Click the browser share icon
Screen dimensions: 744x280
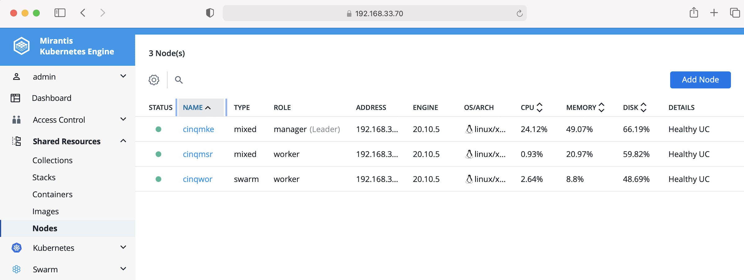(694, 13)
